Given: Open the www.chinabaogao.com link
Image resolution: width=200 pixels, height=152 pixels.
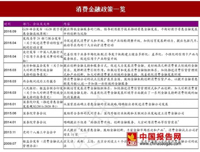Looking at the screenshot, I should click(160, 143).
